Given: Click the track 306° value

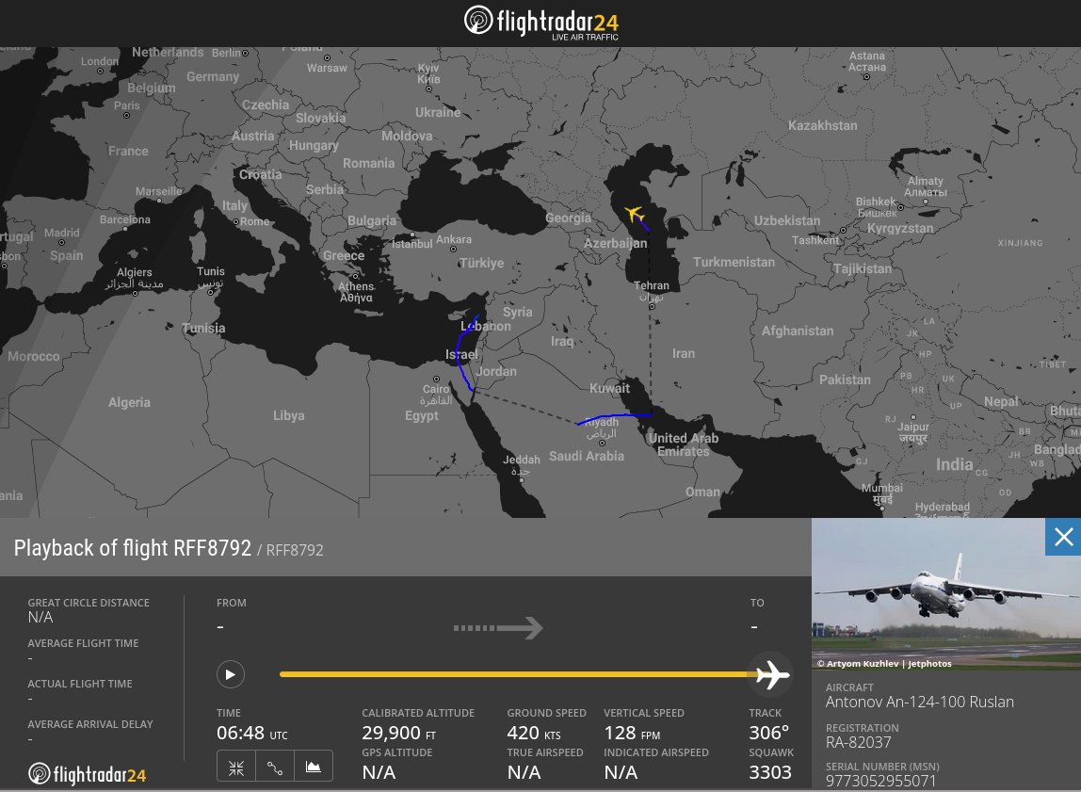Looking at the screenshot, I should click(x=768, y=733).
